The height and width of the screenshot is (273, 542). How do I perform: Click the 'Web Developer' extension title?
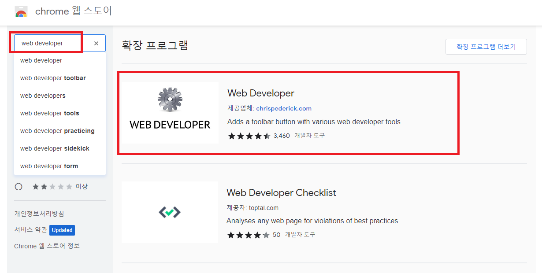pyautogui.click(x=261, y=93)
